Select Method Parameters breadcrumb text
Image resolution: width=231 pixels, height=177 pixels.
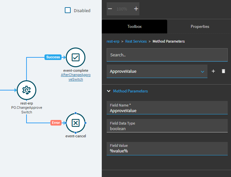coord(169,41)
